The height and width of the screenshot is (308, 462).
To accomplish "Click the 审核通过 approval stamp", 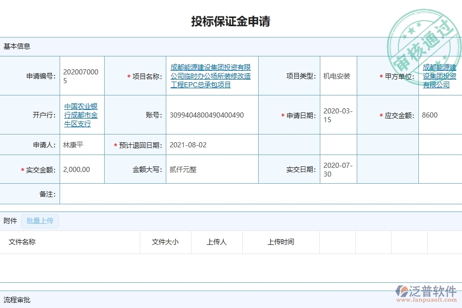I will pyautogui.click(x=424, y=34).
